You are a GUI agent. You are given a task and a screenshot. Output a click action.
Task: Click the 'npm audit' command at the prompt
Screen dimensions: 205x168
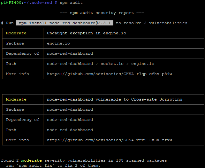[71, 3]
